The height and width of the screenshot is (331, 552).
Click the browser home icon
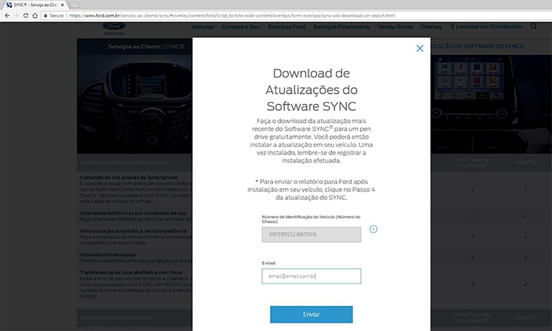pos(35,16)
